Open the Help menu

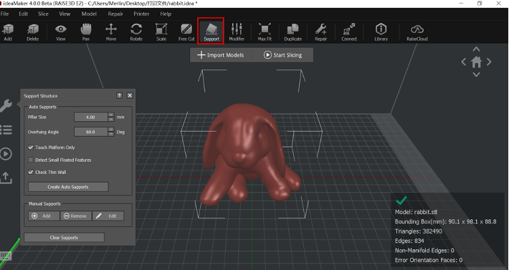click(166, 14)
